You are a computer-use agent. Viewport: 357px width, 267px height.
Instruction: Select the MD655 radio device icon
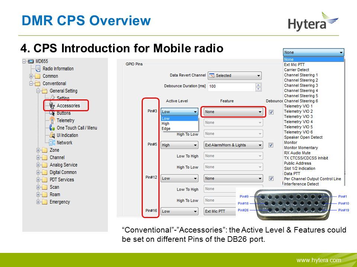click(x=31, y=61)
